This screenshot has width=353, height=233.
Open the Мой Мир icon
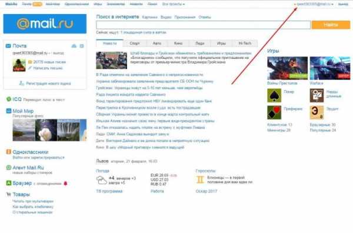pos(9,111)
